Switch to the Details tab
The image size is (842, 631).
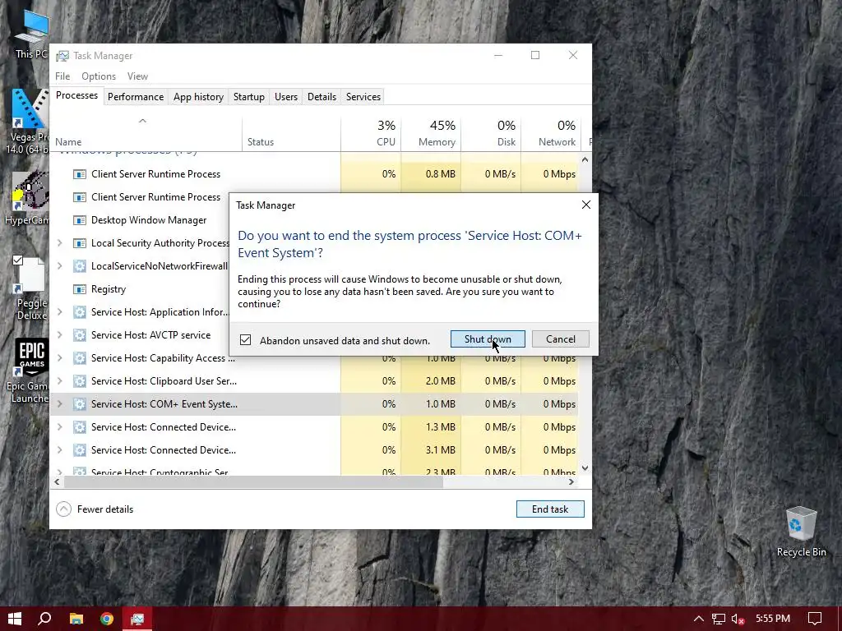(x=322, y=97)
